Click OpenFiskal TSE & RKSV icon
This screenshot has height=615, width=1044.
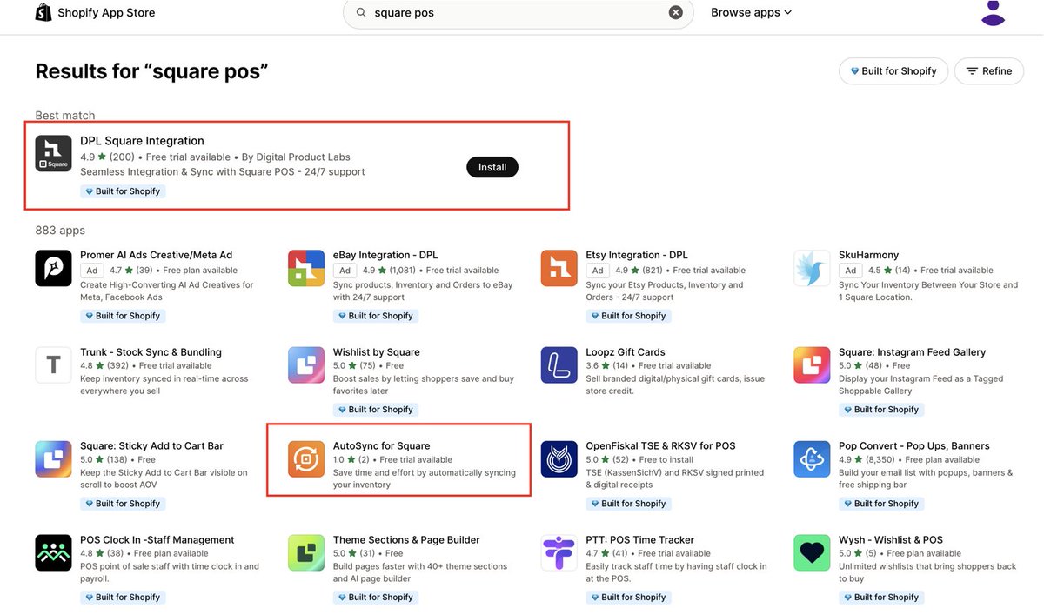click(x=559, y=459)
